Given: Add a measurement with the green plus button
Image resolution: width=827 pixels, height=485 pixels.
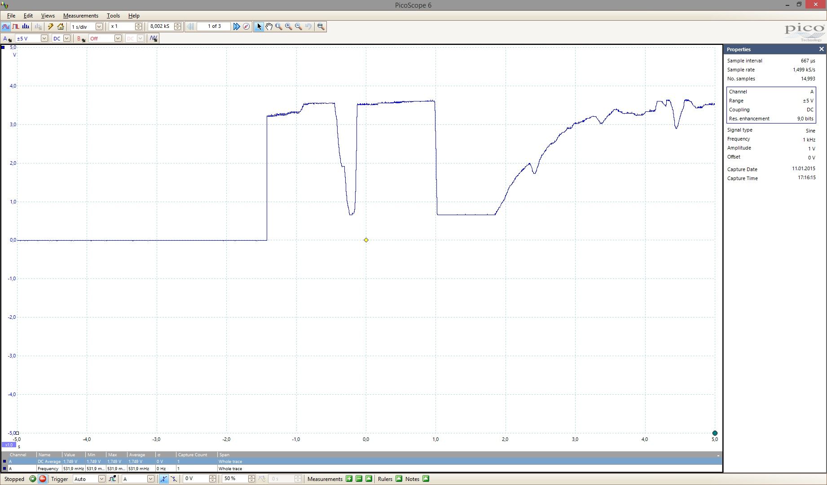Looking at the screenshot, I should (x=349, y=479).
